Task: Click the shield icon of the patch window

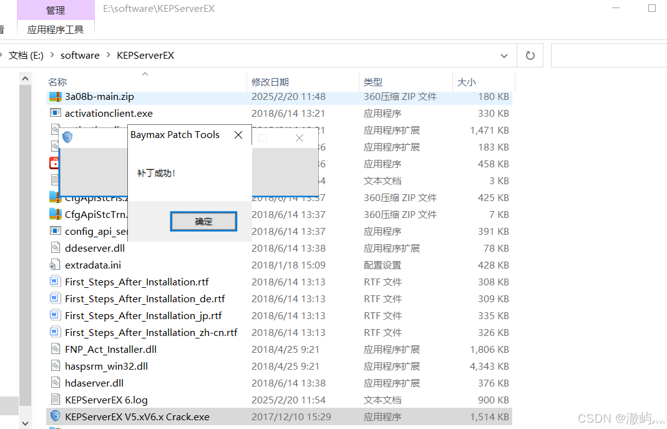Action: 67,137
